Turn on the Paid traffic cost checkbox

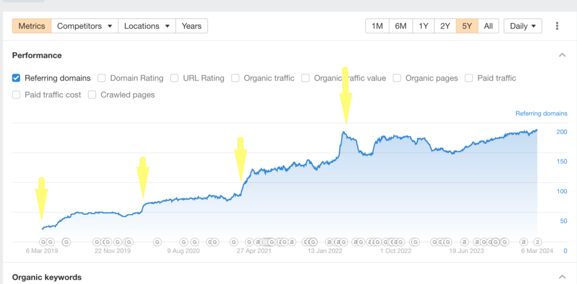[16, 95]
